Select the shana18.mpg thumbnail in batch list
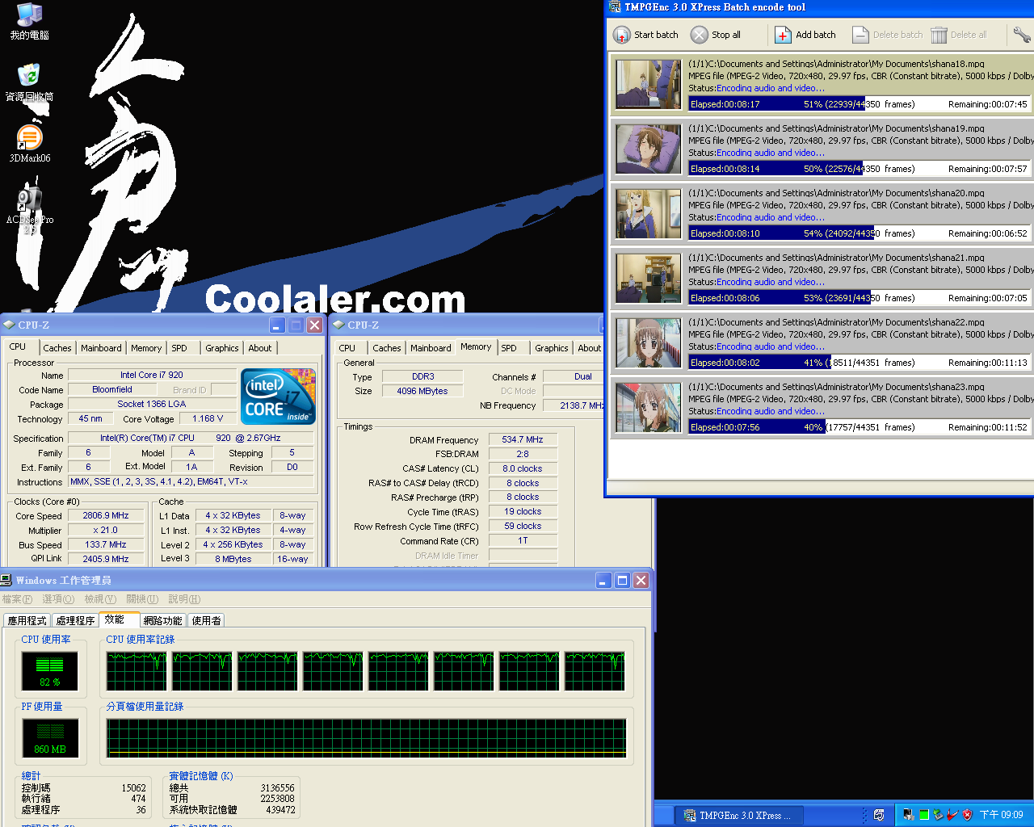 click(x=649, y=84)
